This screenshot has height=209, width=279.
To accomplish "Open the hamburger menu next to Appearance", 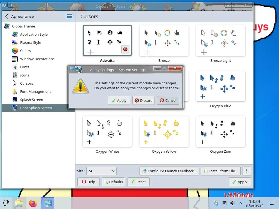I will click(x=69, y=17).
